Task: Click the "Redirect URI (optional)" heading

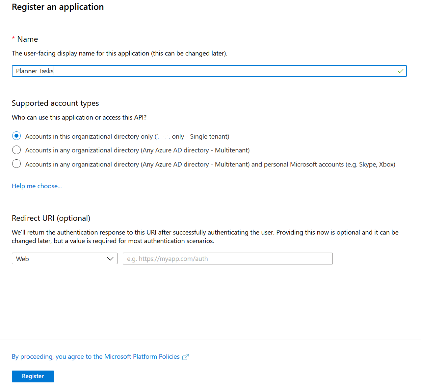Action: (x=51, y=218)
